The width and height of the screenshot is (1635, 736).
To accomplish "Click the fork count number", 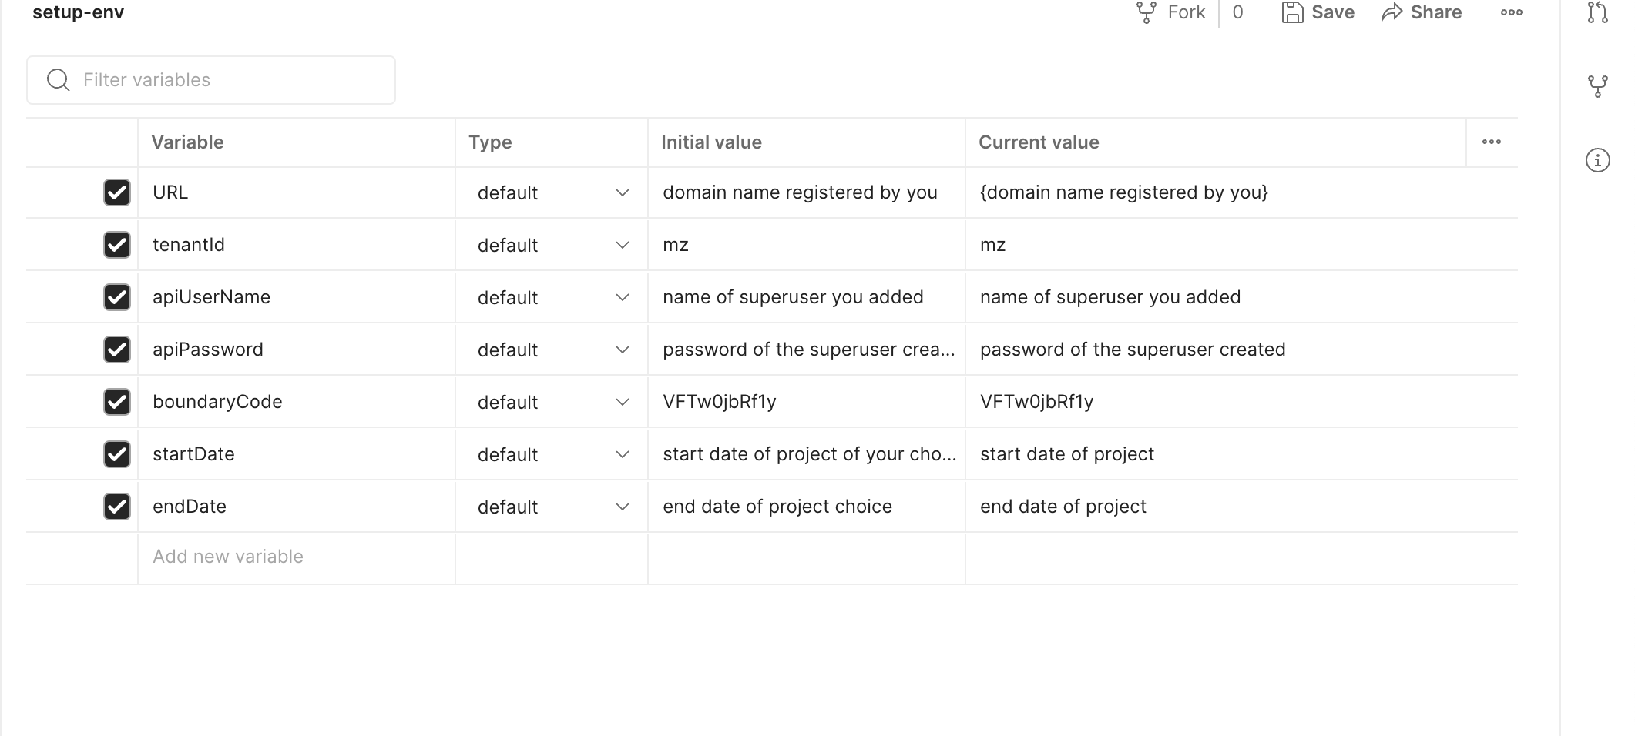I will click(x=1237, y=12).
